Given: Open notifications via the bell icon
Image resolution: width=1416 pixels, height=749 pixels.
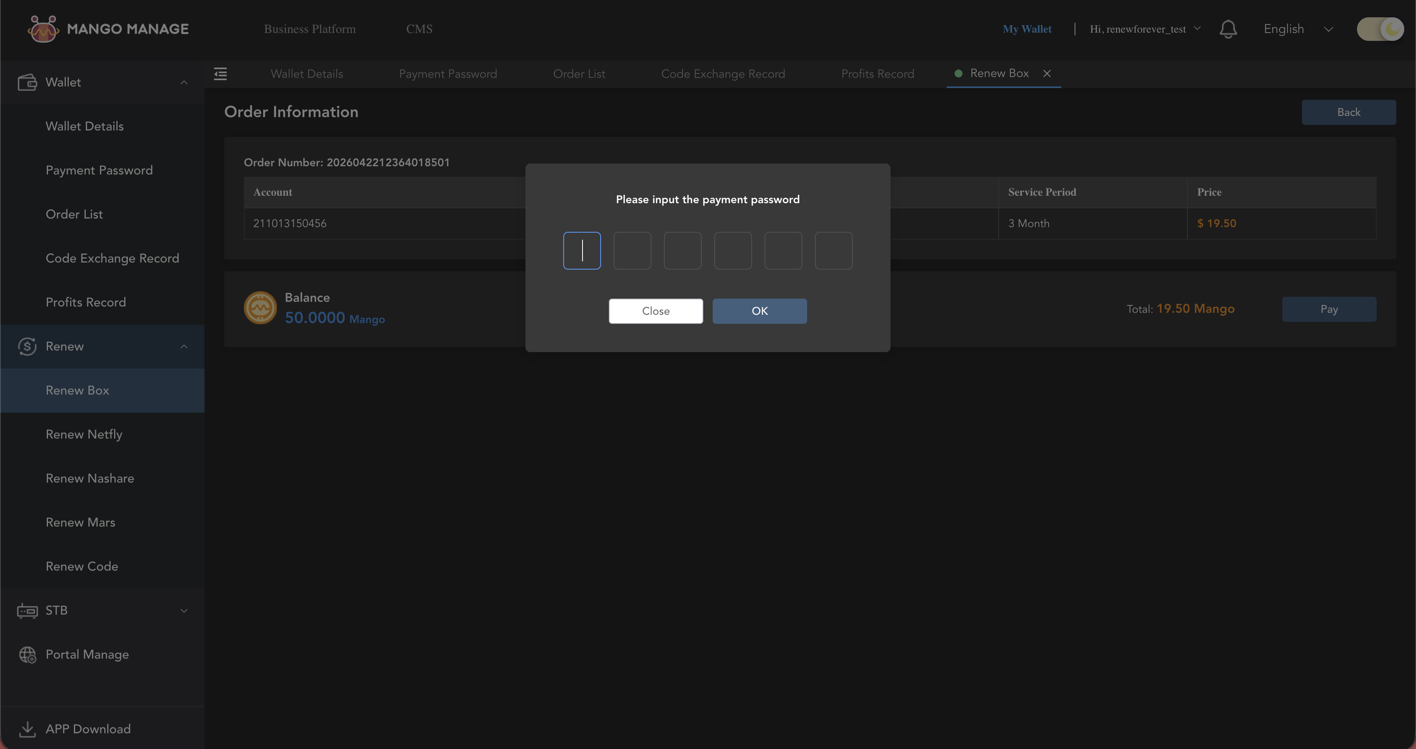Looking at the screenshot, I should [1228, 29].
